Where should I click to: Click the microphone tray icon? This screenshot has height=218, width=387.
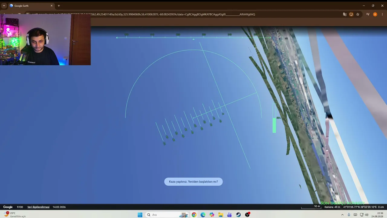tap(349, 215)
